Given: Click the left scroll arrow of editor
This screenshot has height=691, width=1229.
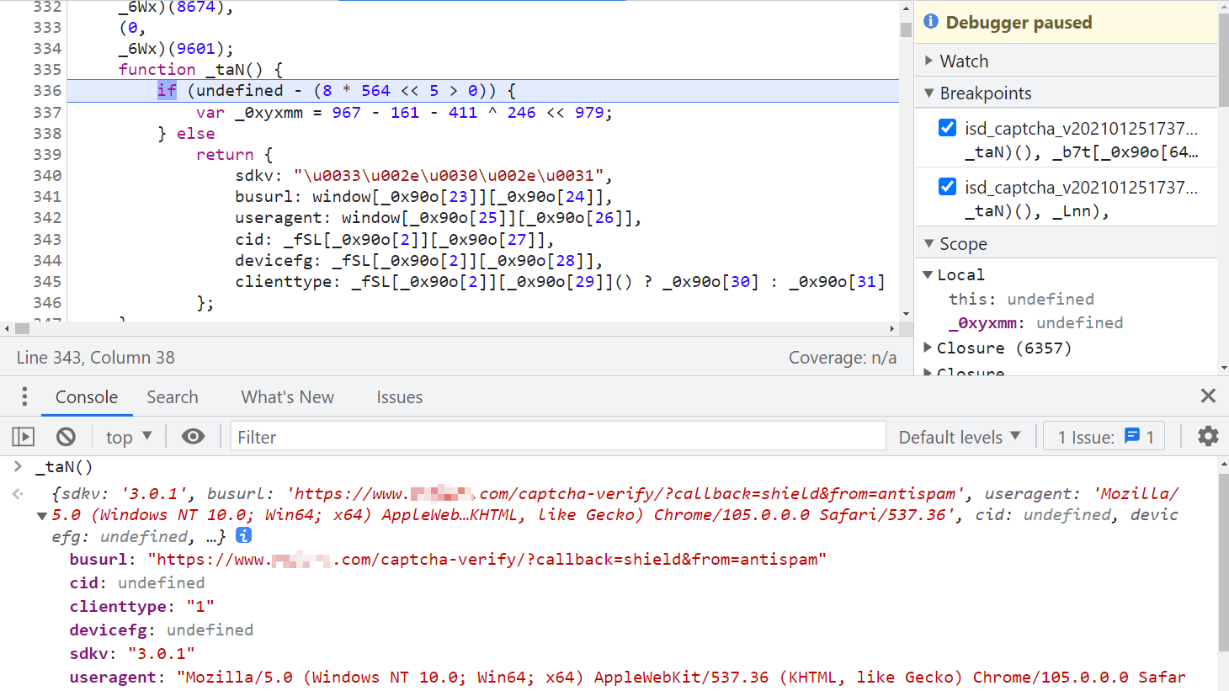Looking at the screenshot, I should pos(7,328).
